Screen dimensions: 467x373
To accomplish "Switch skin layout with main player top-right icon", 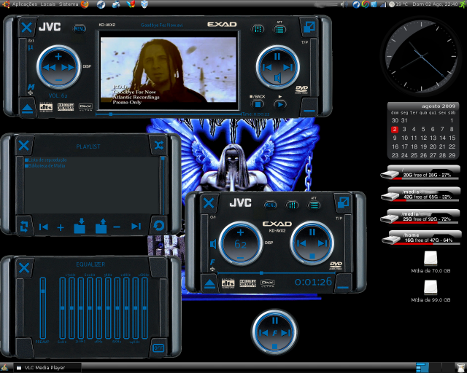I will pos(309,28).
